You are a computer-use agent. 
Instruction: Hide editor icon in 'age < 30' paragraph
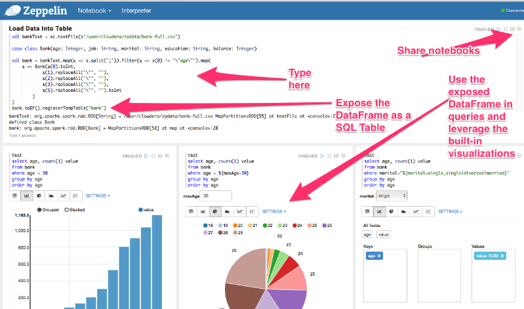[x=153, y=156]
